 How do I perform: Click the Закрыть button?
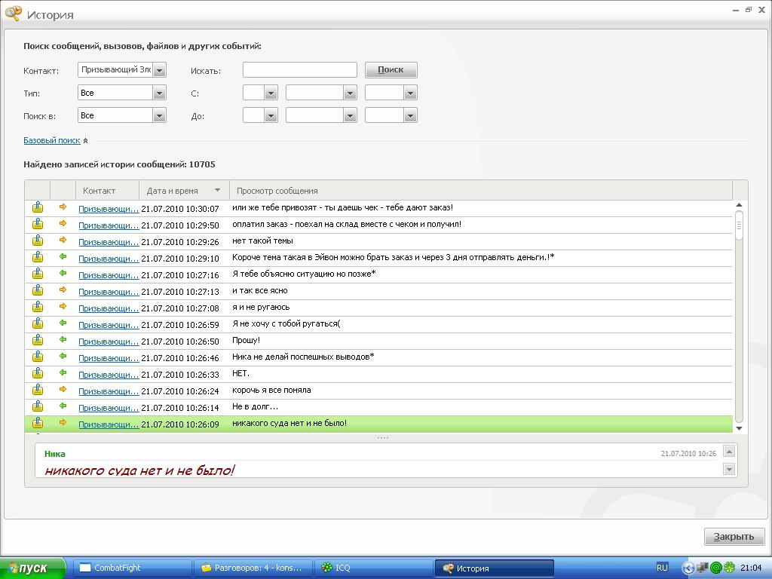[x=734, y=537]
